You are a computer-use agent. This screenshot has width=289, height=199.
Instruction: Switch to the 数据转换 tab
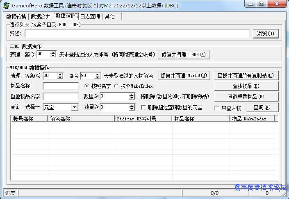pos(16,16)
